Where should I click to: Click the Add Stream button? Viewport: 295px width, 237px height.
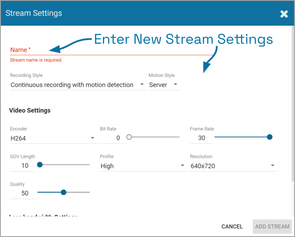pos(272,227)
